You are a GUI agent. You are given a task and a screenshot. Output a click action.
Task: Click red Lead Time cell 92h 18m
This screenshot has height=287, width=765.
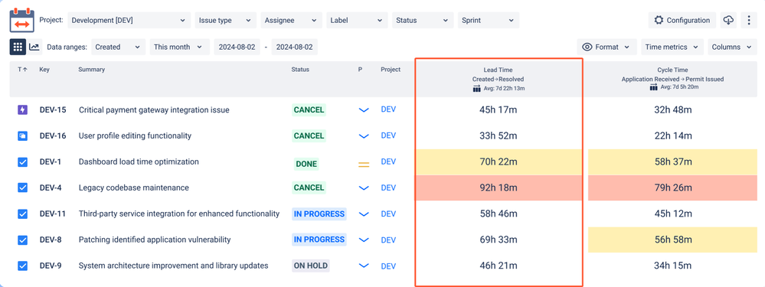498,188
